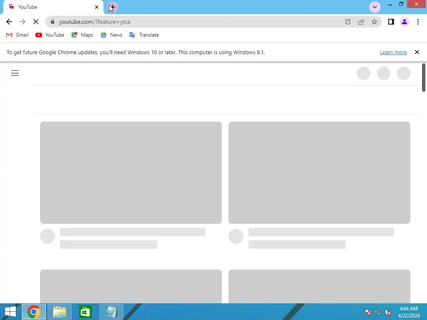427x320 pixels.
Task: Open the notepad app in taskbar
Action: (111, 312)
